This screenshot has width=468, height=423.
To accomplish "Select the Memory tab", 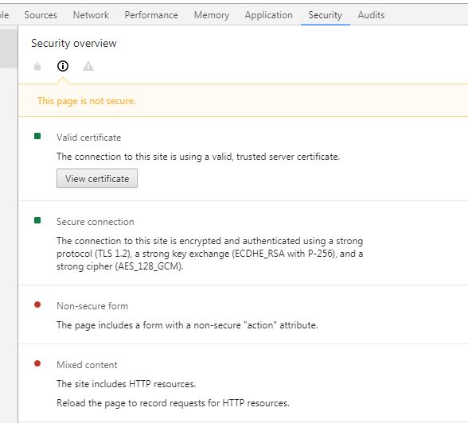I will 212,15.
